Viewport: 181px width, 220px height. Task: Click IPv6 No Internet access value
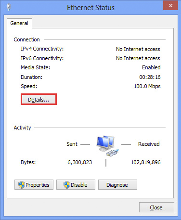138,58
